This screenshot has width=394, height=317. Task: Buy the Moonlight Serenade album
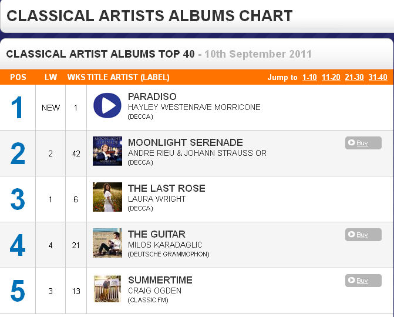tap(363, 143)
